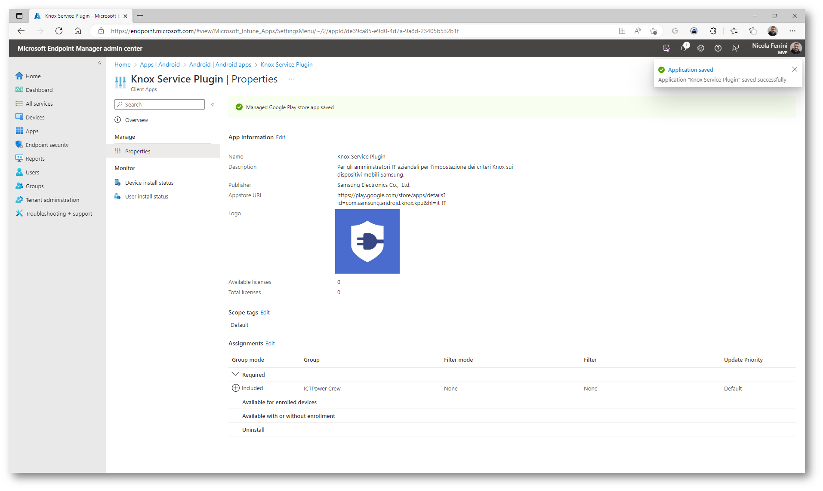Open the notifications bell icon

click(x=684, y=48)
